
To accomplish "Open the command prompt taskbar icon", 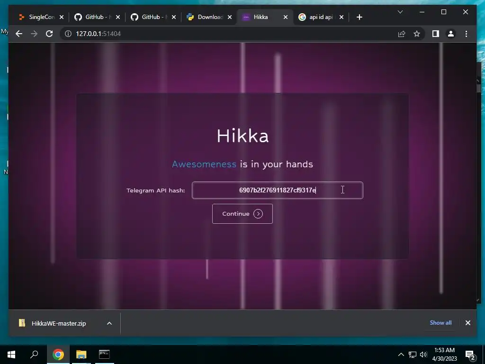I will coord(104,355).
